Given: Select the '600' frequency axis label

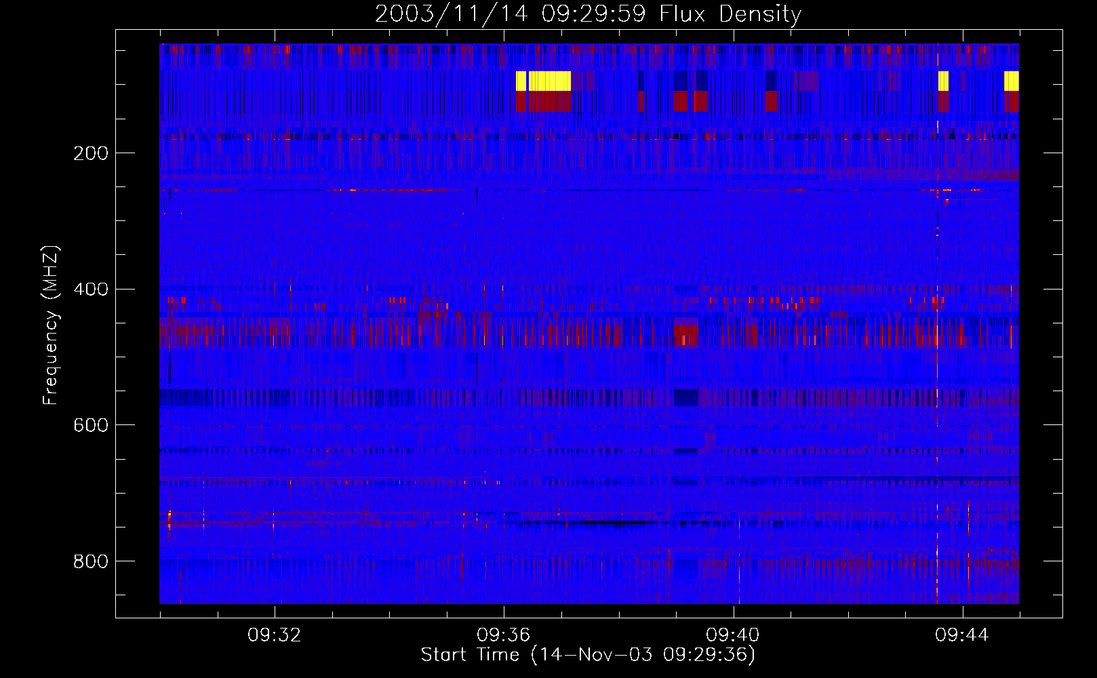Looking at the screenshot, I should (91, 425).
